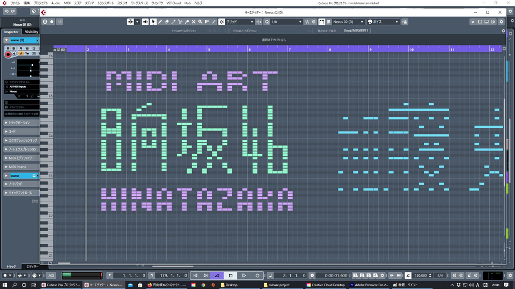Image resolution: width=515 pixels, height=289 pixels.
Task: Toggle iterative quantize icon
Action: click(307, 21)
